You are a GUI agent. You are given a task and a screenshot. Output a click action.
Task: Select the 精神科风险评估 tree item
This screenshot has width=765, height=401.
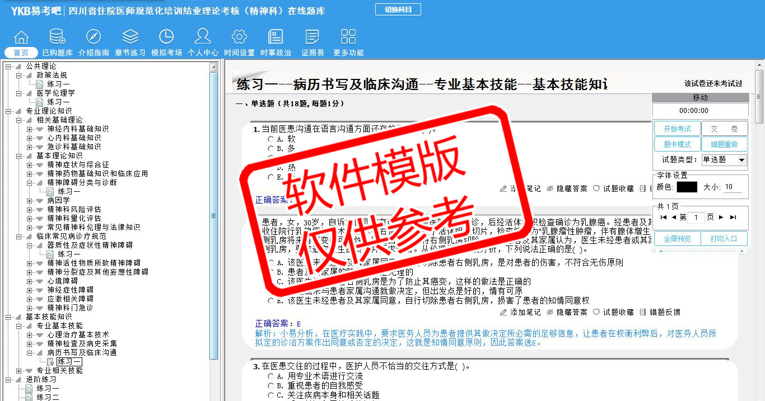click(74, 210)
